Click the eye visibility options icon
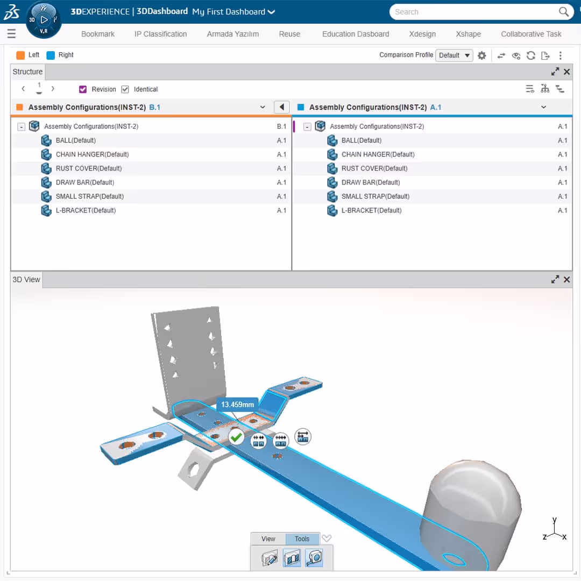581x581 pixels. tap(516, 55)
